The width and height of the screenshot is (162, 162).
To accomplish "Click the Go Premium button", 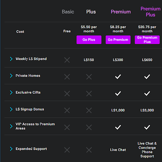I will coord(118,40).
